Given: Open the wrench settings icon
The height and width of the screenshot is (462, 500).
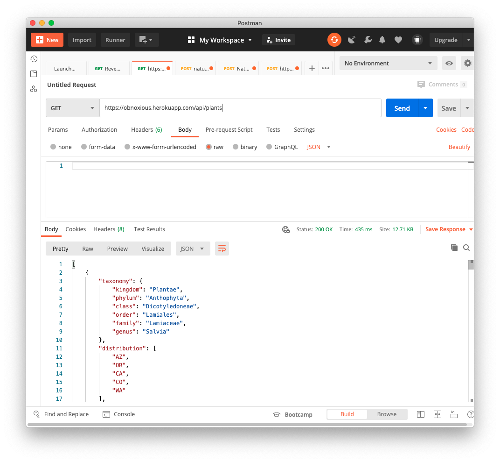Looking at the screenshot, I should 368,40.
